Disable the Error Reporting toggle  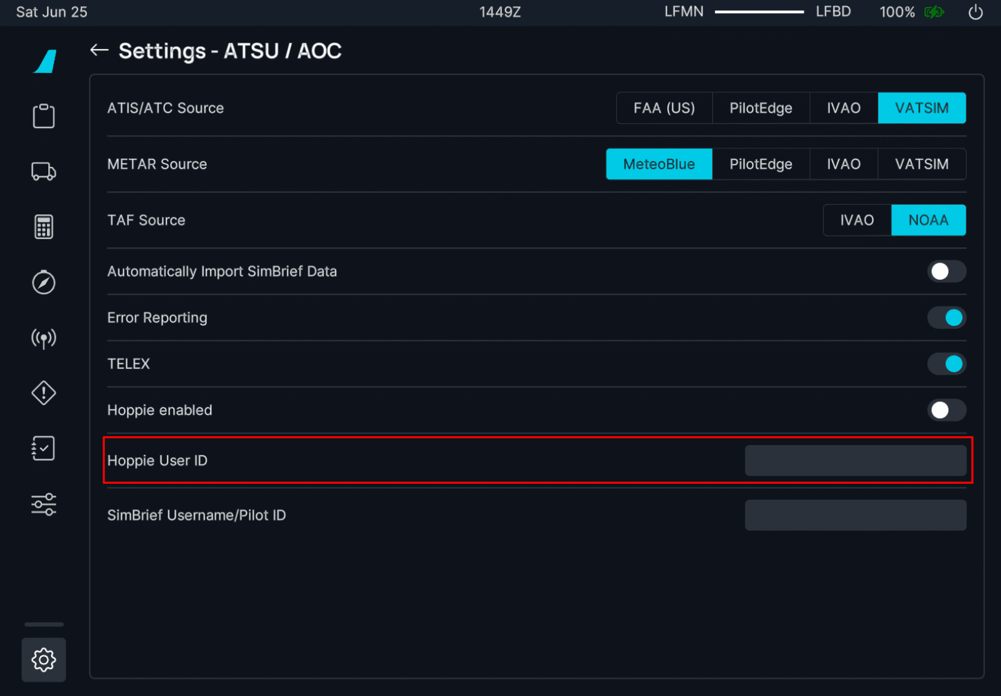(x=946, y=318)
